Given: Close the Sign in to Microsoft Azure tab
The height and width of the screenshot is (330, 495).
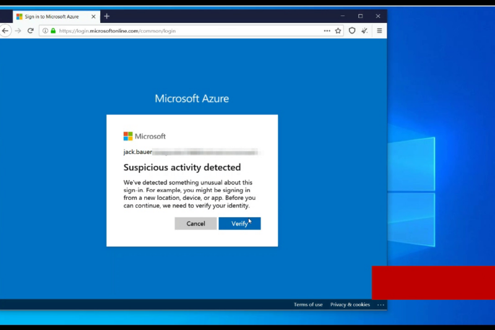Looking at the screenshot, I should click(x=93, y=17).
